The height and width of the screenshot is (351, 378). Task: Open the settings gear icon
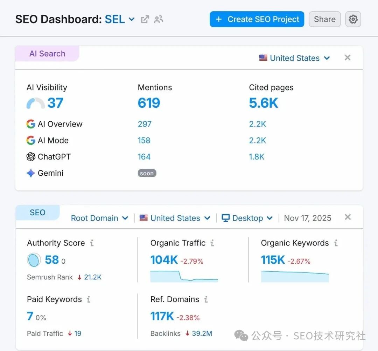coord(353,19)
